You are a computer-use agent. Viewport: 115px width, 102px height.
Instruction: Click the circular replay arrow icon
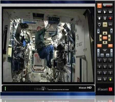pyautogui.click(x=99, y=25)
